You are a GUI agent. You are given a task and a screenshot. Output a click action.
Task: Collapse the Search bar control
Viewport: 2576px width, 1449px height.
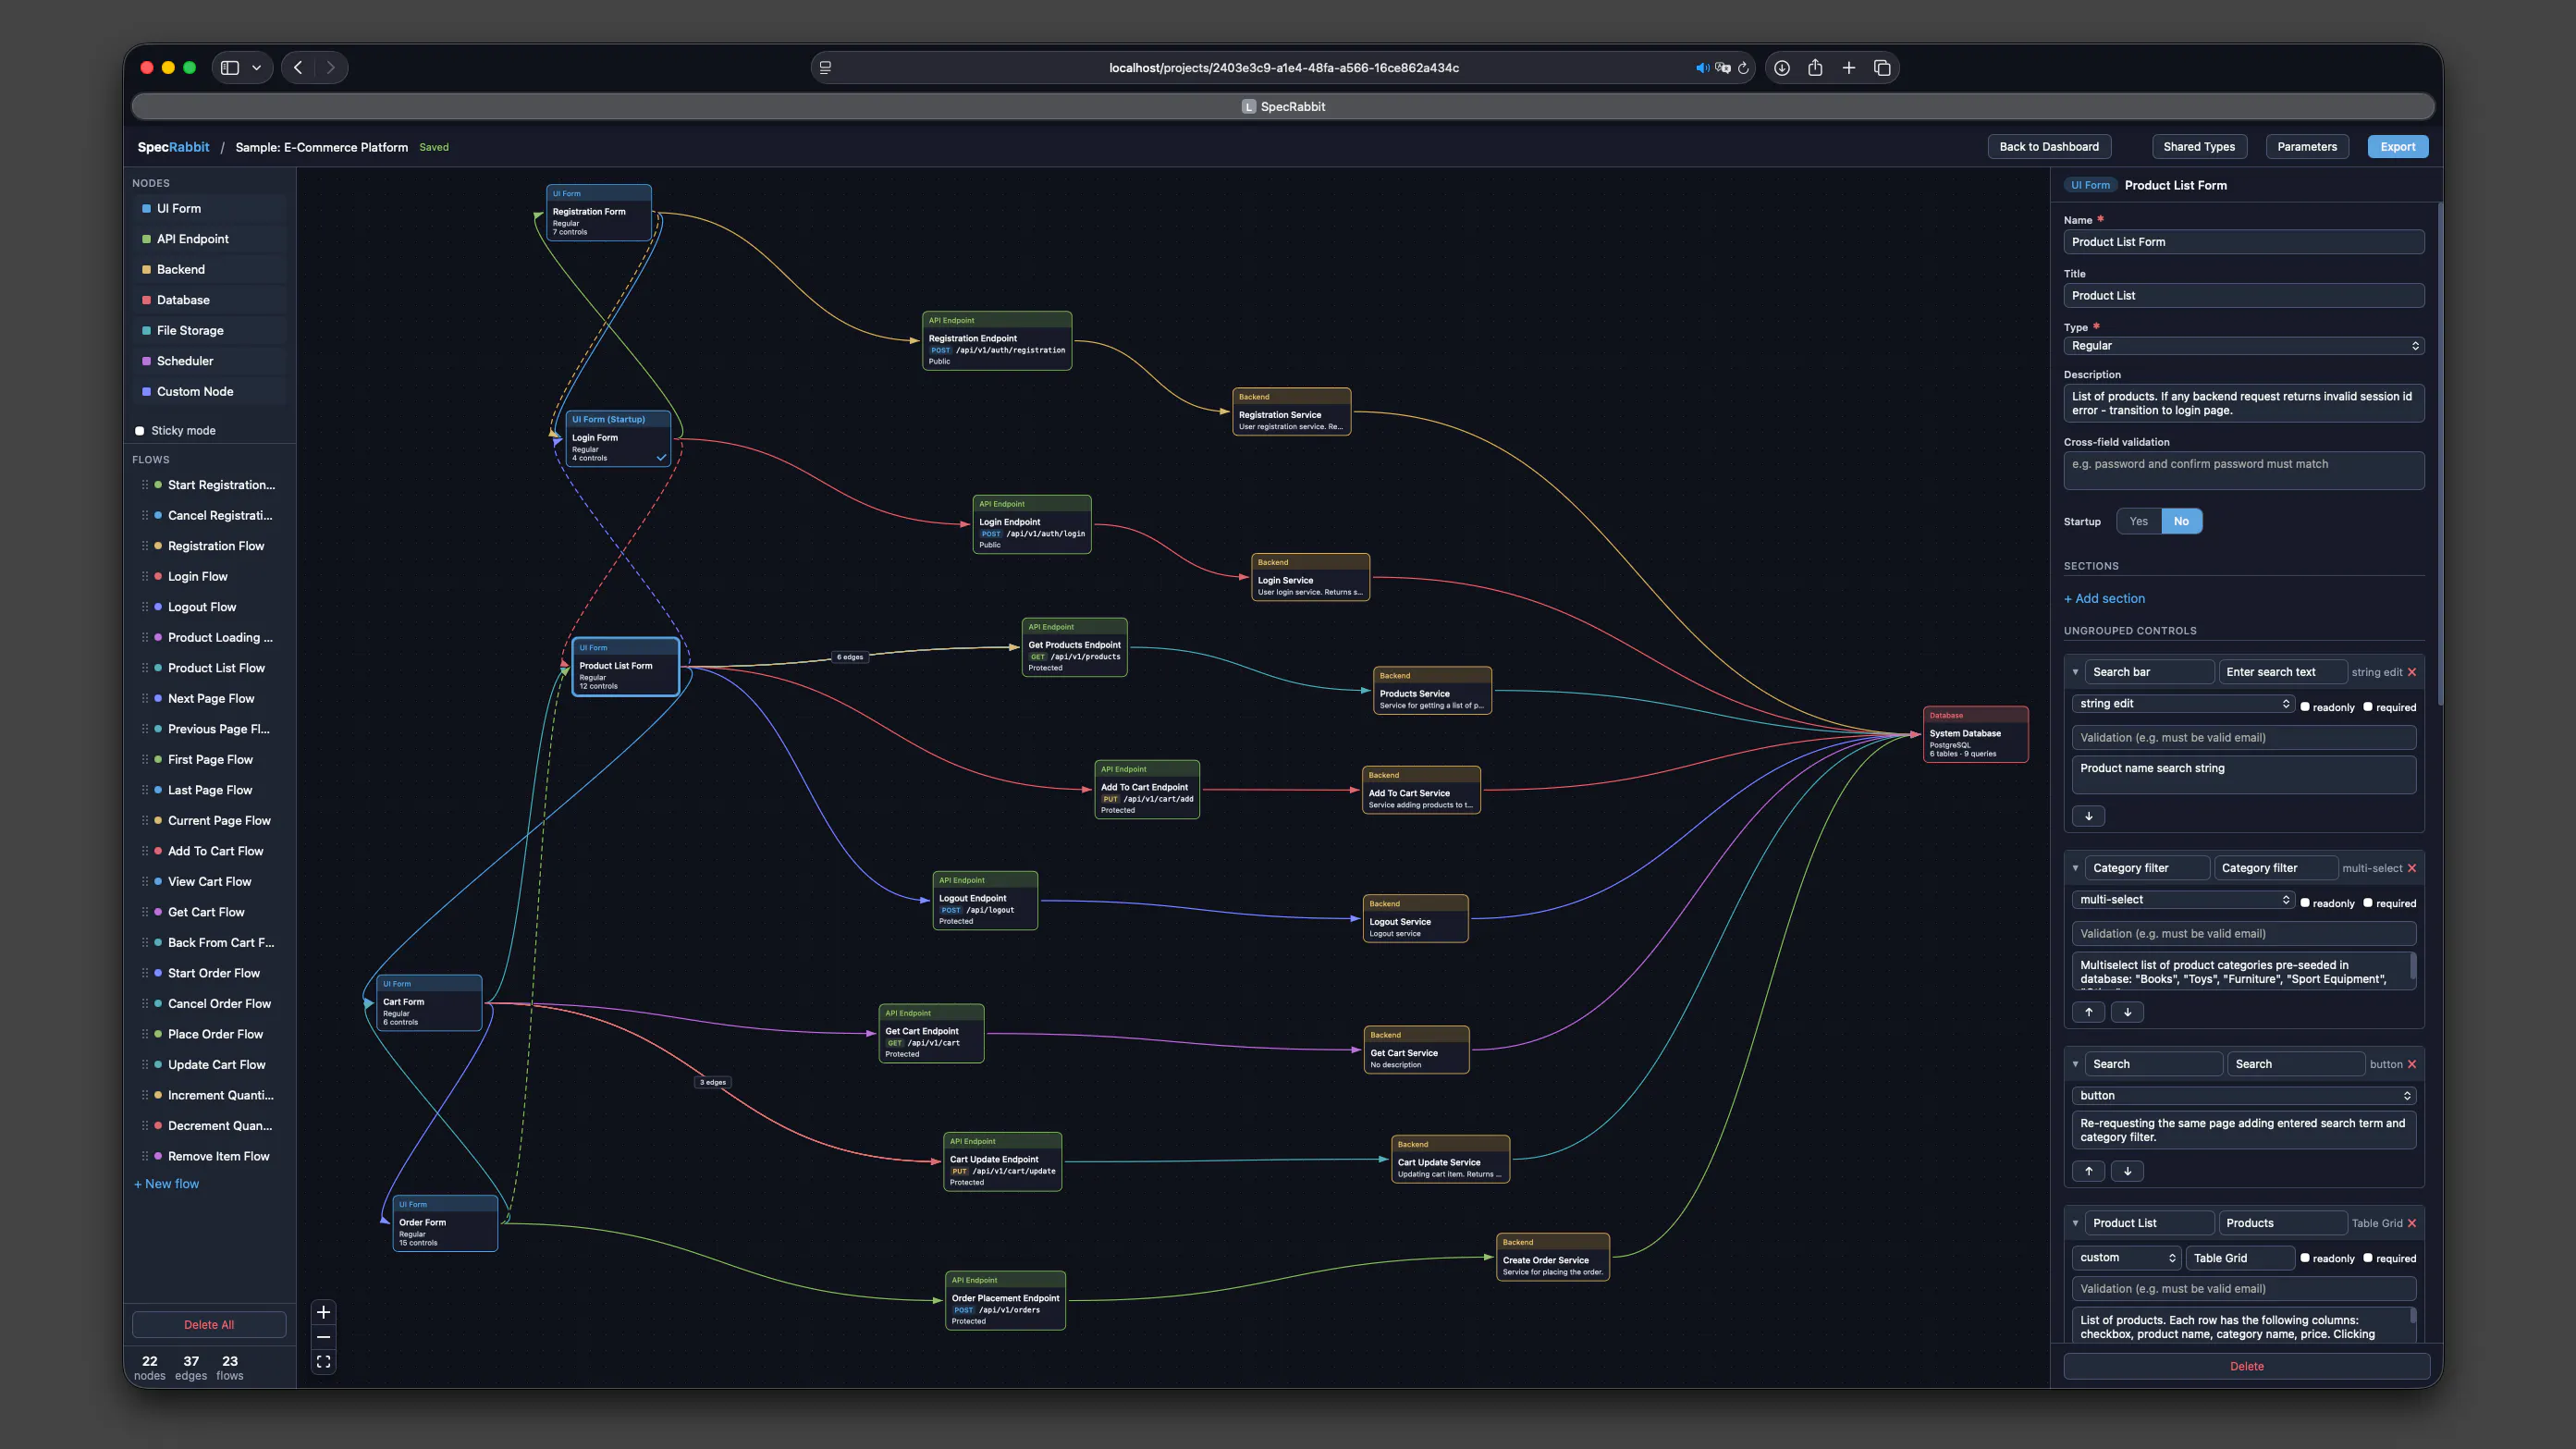coord(2075,672)
